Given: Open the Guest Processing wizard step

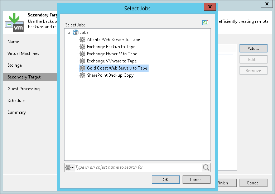Looking at the screenshot, I should coord(24,89).
